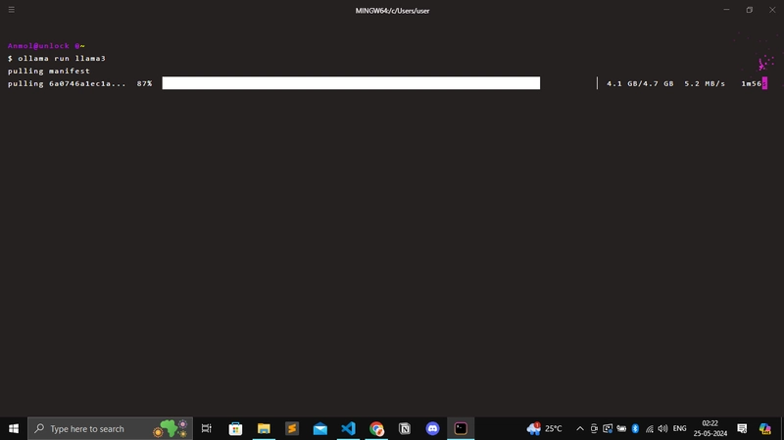
Task: Click the white download progress bar
Action: [351, 83]
